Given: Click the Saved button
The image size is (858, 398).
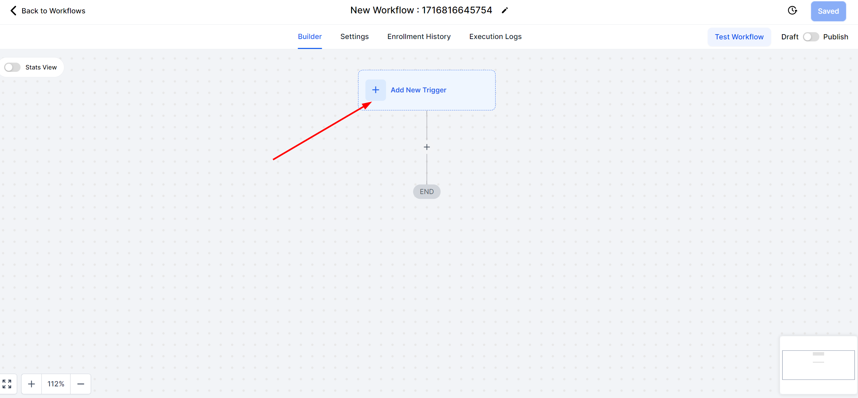Looking at the screenshot, I should point(828,11).
